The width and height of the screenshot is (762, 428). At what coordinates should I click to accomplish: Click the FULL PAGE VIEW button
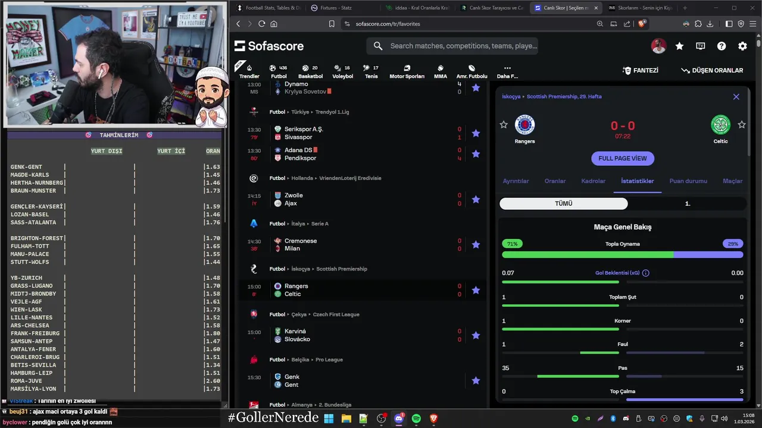point(623,158)
